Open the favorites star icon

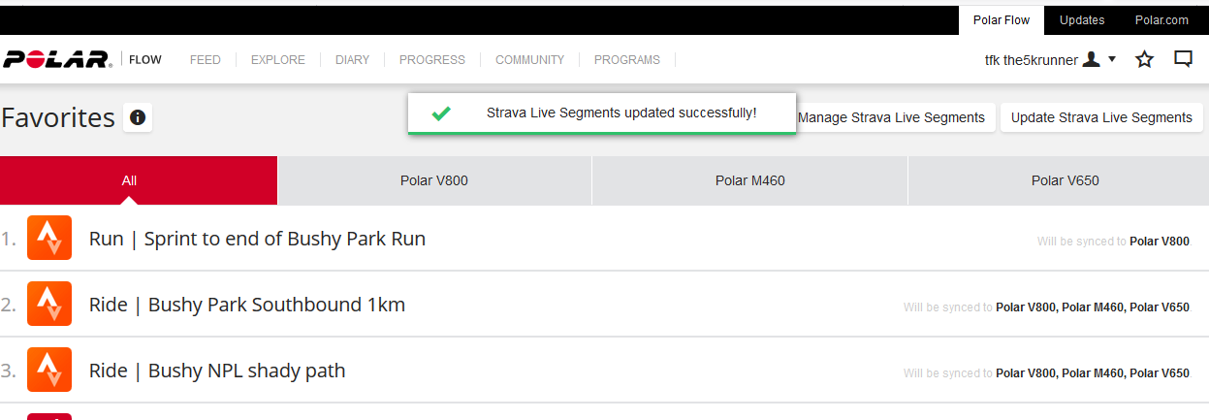(1144, 60)
